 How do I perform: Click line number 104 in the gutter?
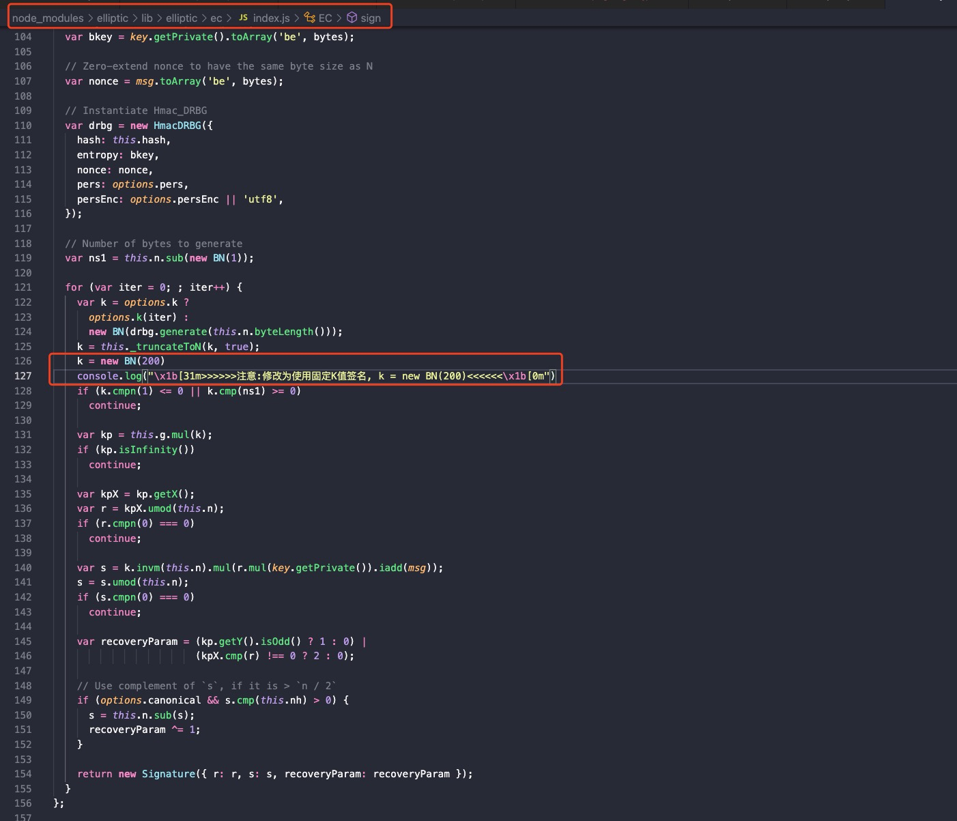click(23, 37)
